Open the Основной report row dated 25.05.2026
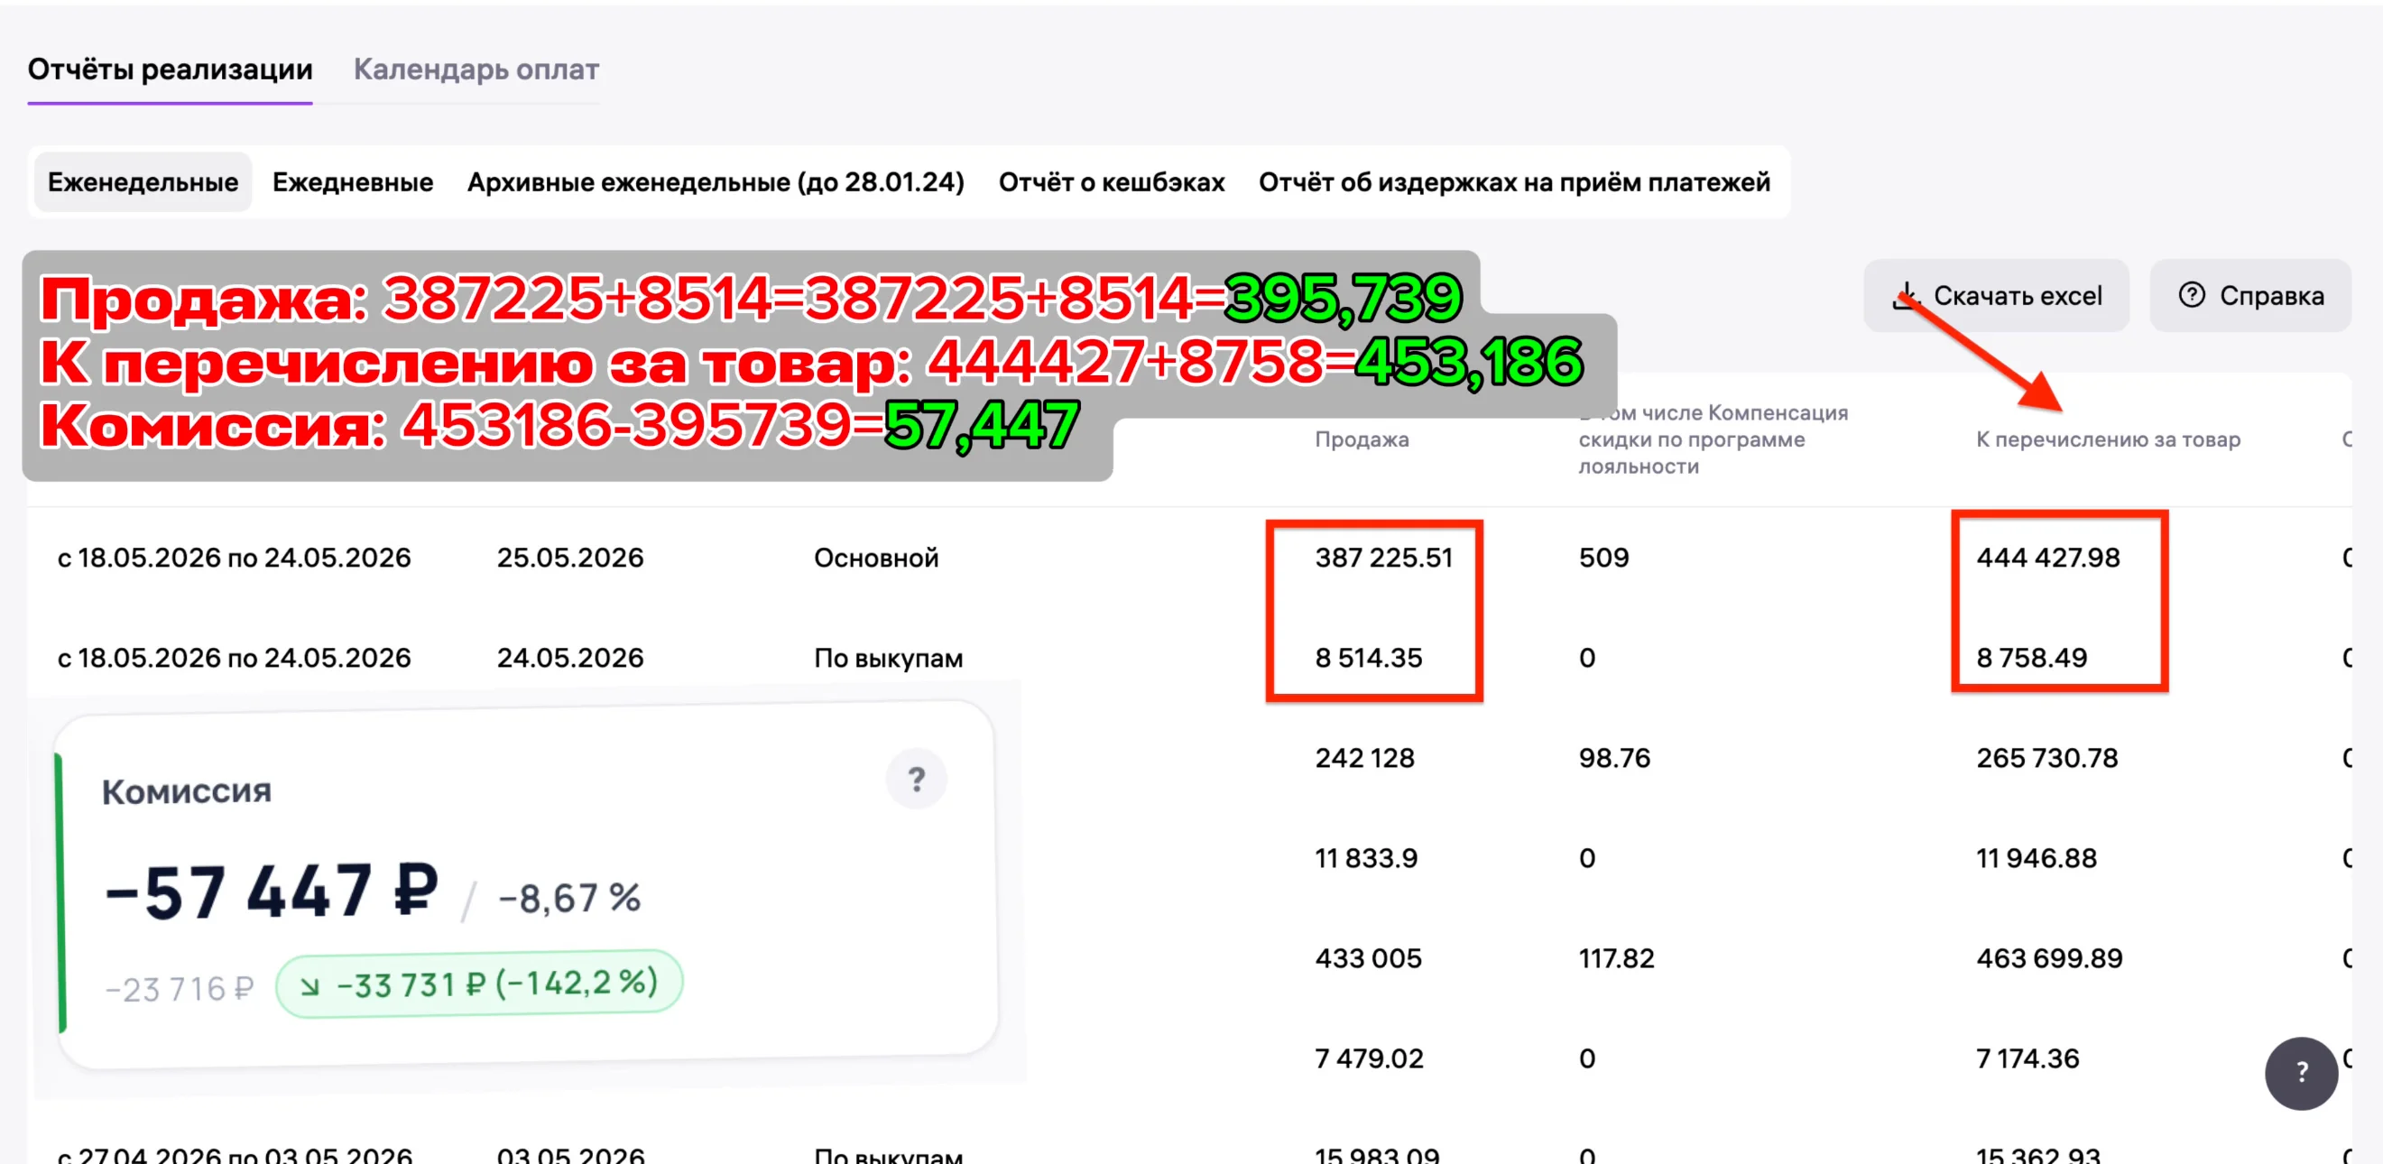This screenshot has height=1164, width=2383. coord(1188,557)
